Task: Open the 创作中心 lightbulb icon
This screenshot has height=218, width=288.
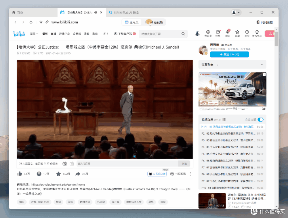Action: [257, 33]
